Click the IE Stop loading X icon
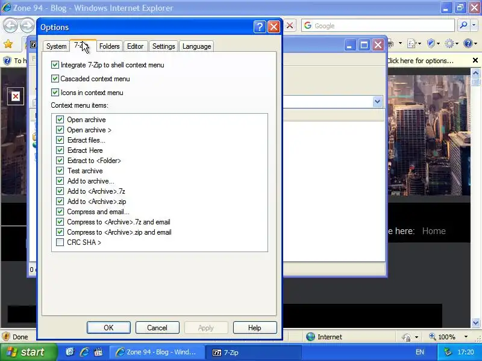Image resolution: width=482 pixels, height=361 pixels. pyautogui.click(x=290, y=25)
